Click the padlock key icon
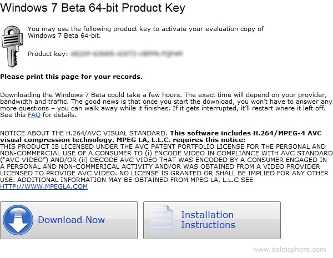This screenshot has height=258, width=333. tap(12, 46)
